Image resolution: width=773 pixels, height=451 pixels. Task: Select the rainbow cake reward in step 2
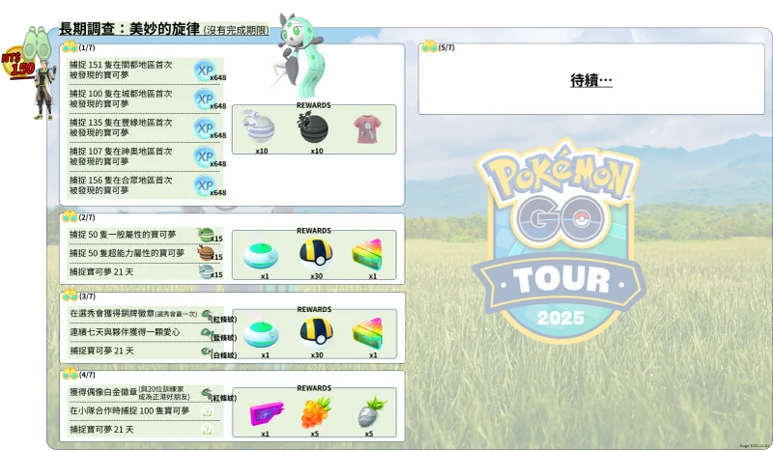368,254
